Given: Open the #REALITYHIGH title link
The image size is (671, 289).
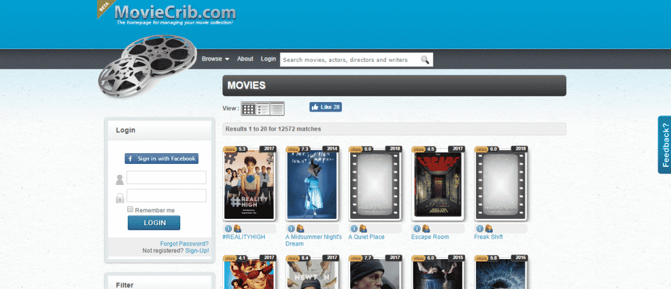Looking at the screenshot, I should click(x=244, y=237).
